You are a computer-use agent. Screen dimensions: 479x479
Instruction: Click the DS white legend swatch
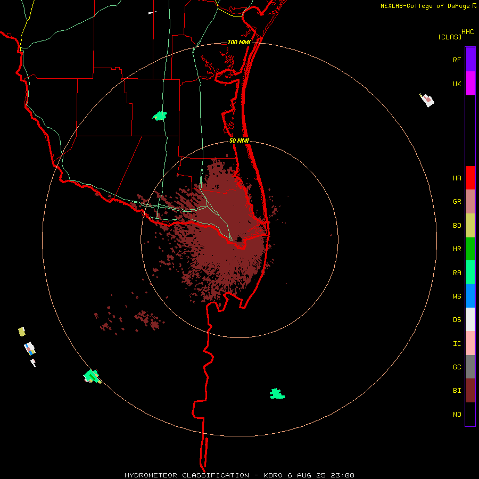pos(470,319)
